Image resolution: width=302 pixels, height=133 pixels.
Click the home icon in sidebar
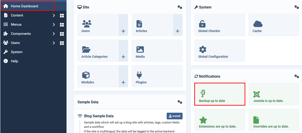[6, 6]
